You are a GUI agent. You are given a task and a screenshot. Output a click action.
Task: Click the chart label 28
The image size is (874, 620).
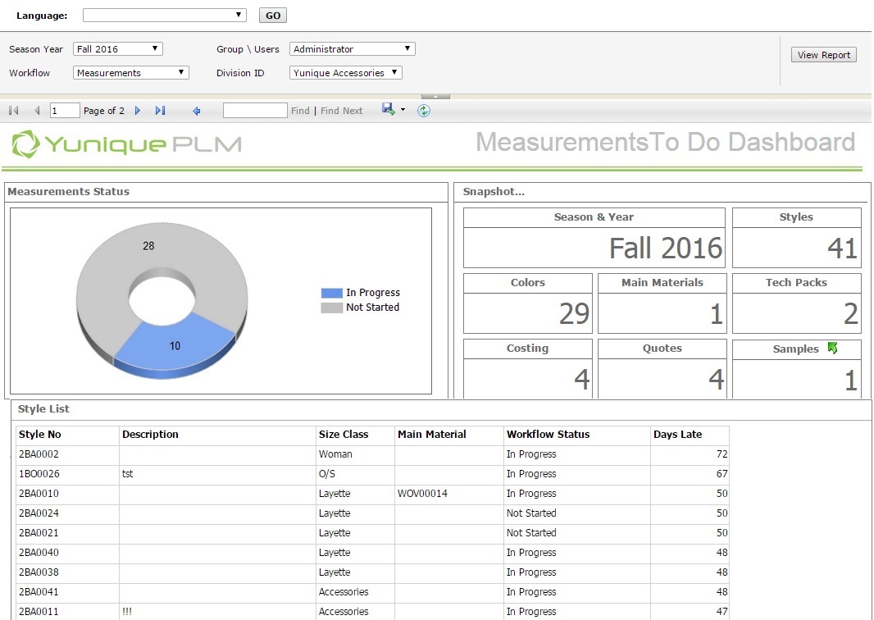coord(148,246)
